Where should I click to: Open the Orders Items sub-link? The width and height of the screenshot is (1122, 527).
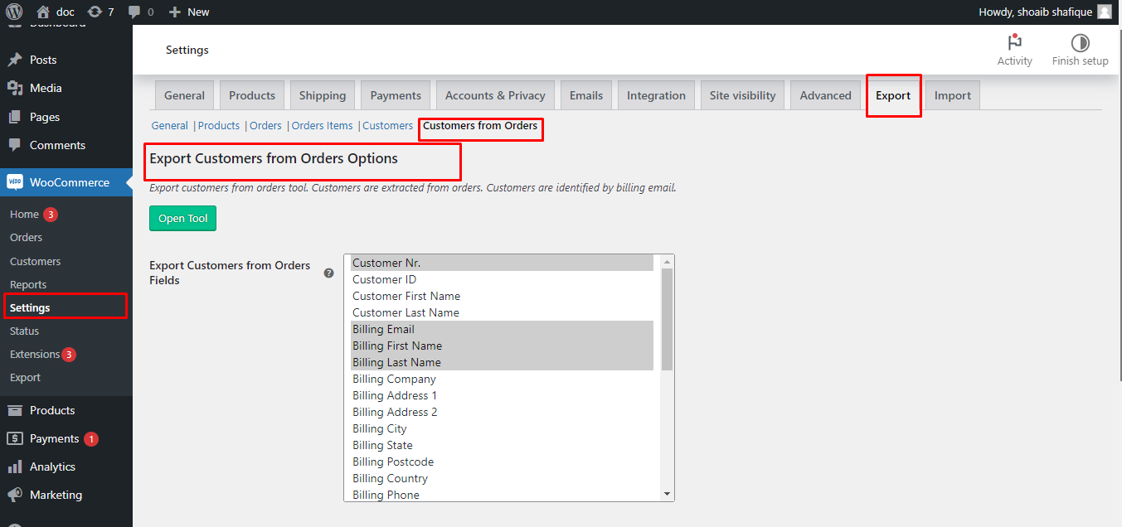click(322, 126)
